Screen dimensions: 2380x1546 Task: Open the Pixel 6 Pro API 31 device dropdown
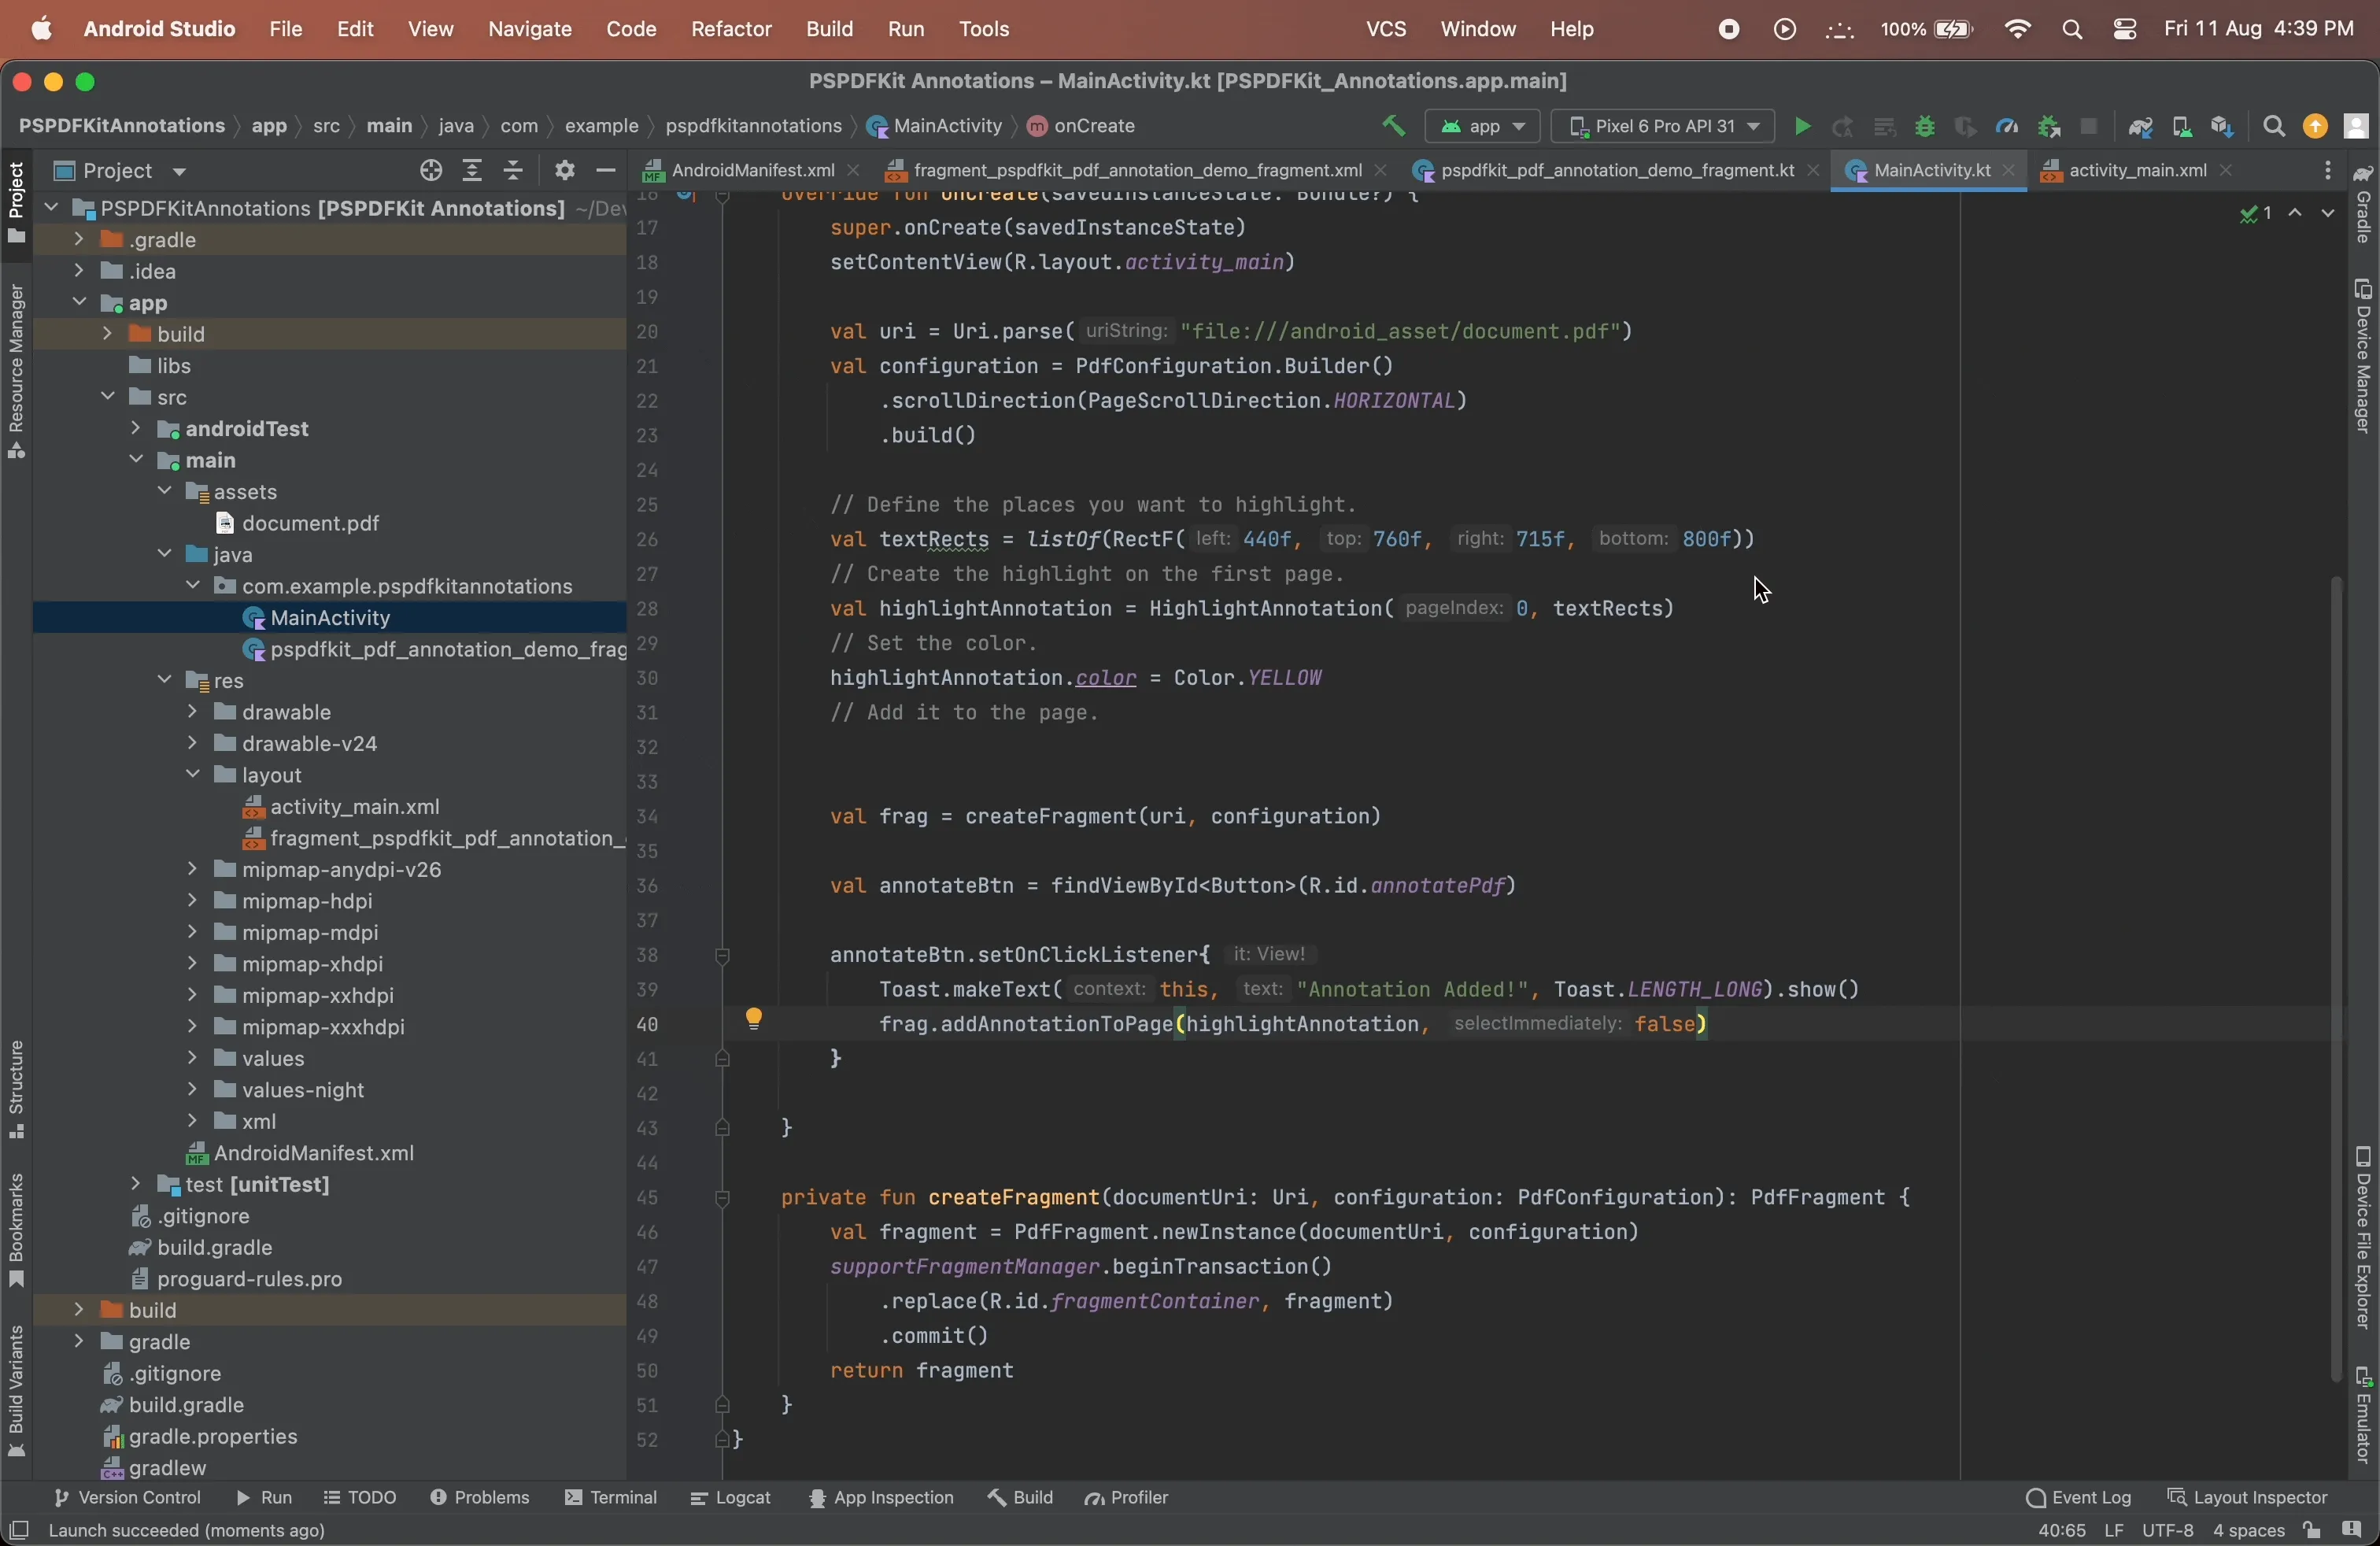point(1662,127)
